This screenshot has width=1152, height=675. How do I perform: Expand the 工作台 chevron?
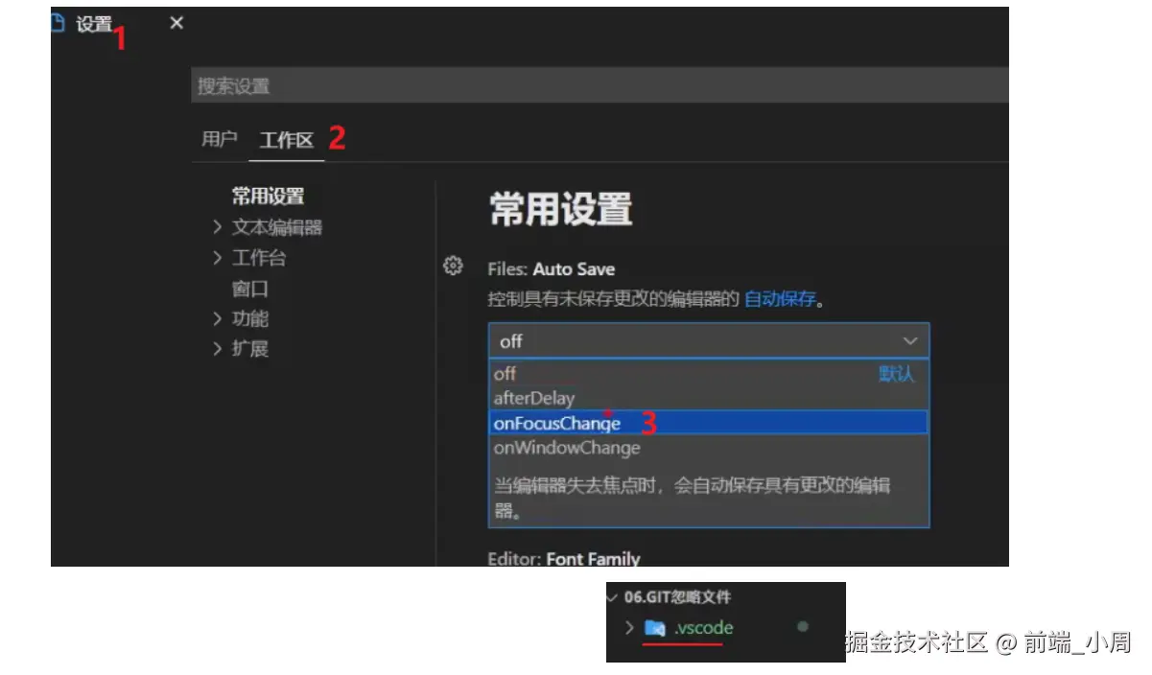[218, 258]
